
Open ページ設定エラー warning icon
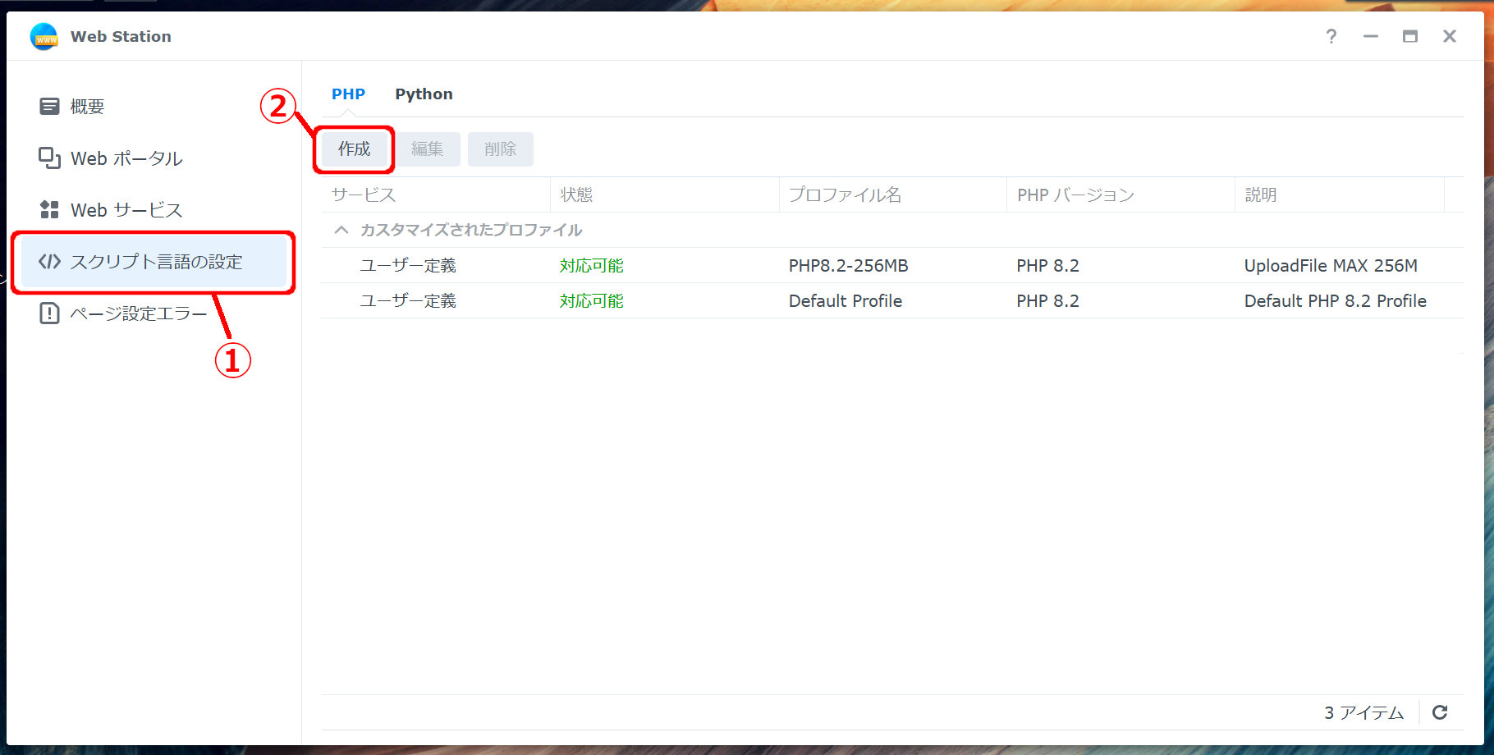(x=49, y=313)
